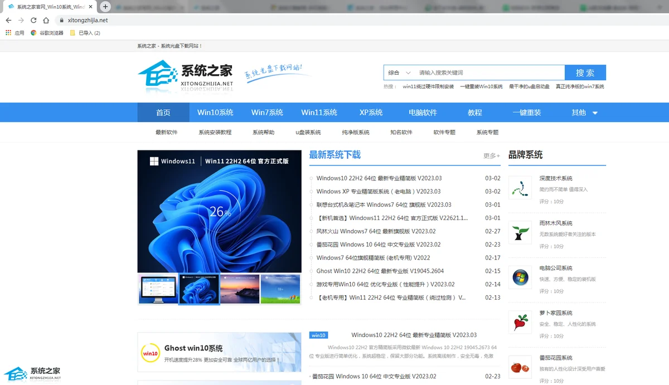The image size is (669, 385).
Task: Open the u盘装系统 sub-menu link
Action: click(x=308, y=133)
